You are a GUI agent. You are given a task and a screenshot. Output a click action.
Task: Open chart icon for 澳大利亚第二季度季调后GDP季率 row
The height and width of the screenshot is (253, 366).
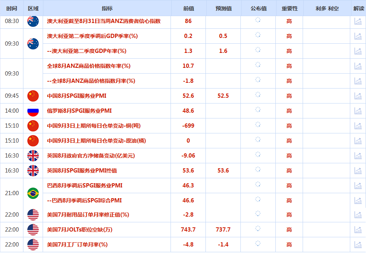pos(358,36)
